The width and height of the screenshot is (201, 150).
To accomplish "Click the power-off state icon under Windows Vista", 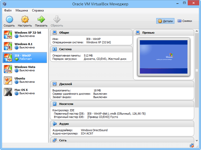I will [16, 71].
